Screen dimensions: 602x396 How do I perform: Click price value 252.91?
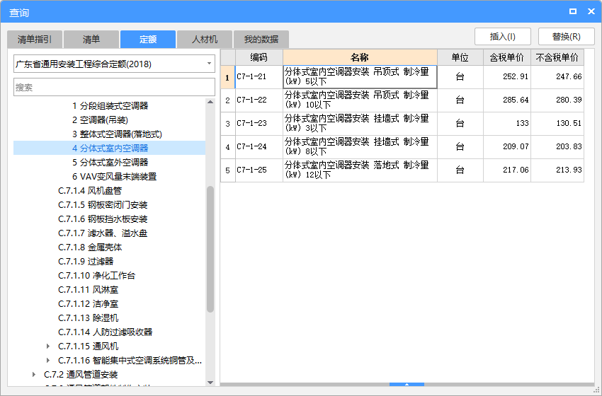tap(516, 76)
